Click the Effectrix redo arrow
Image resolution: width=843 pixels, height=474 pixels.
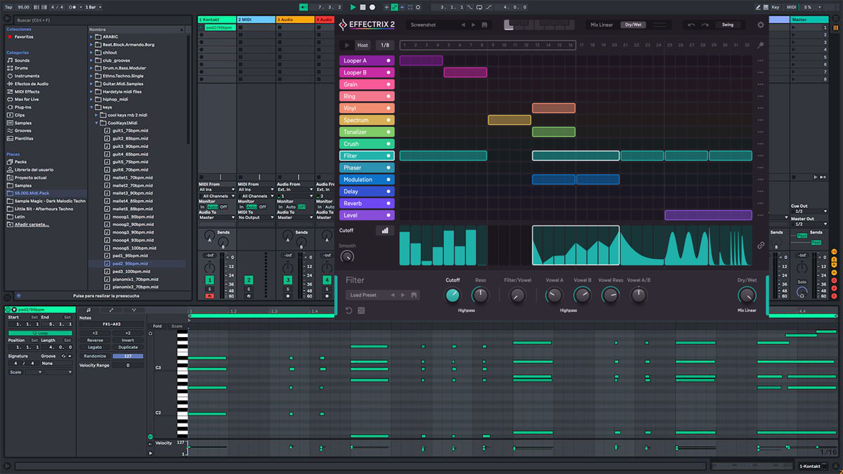pyautogui.click(x=705, y=25)
